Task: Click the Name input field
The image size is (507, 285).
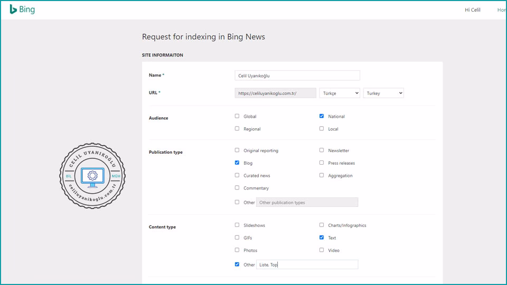Action: pos(297,75)
